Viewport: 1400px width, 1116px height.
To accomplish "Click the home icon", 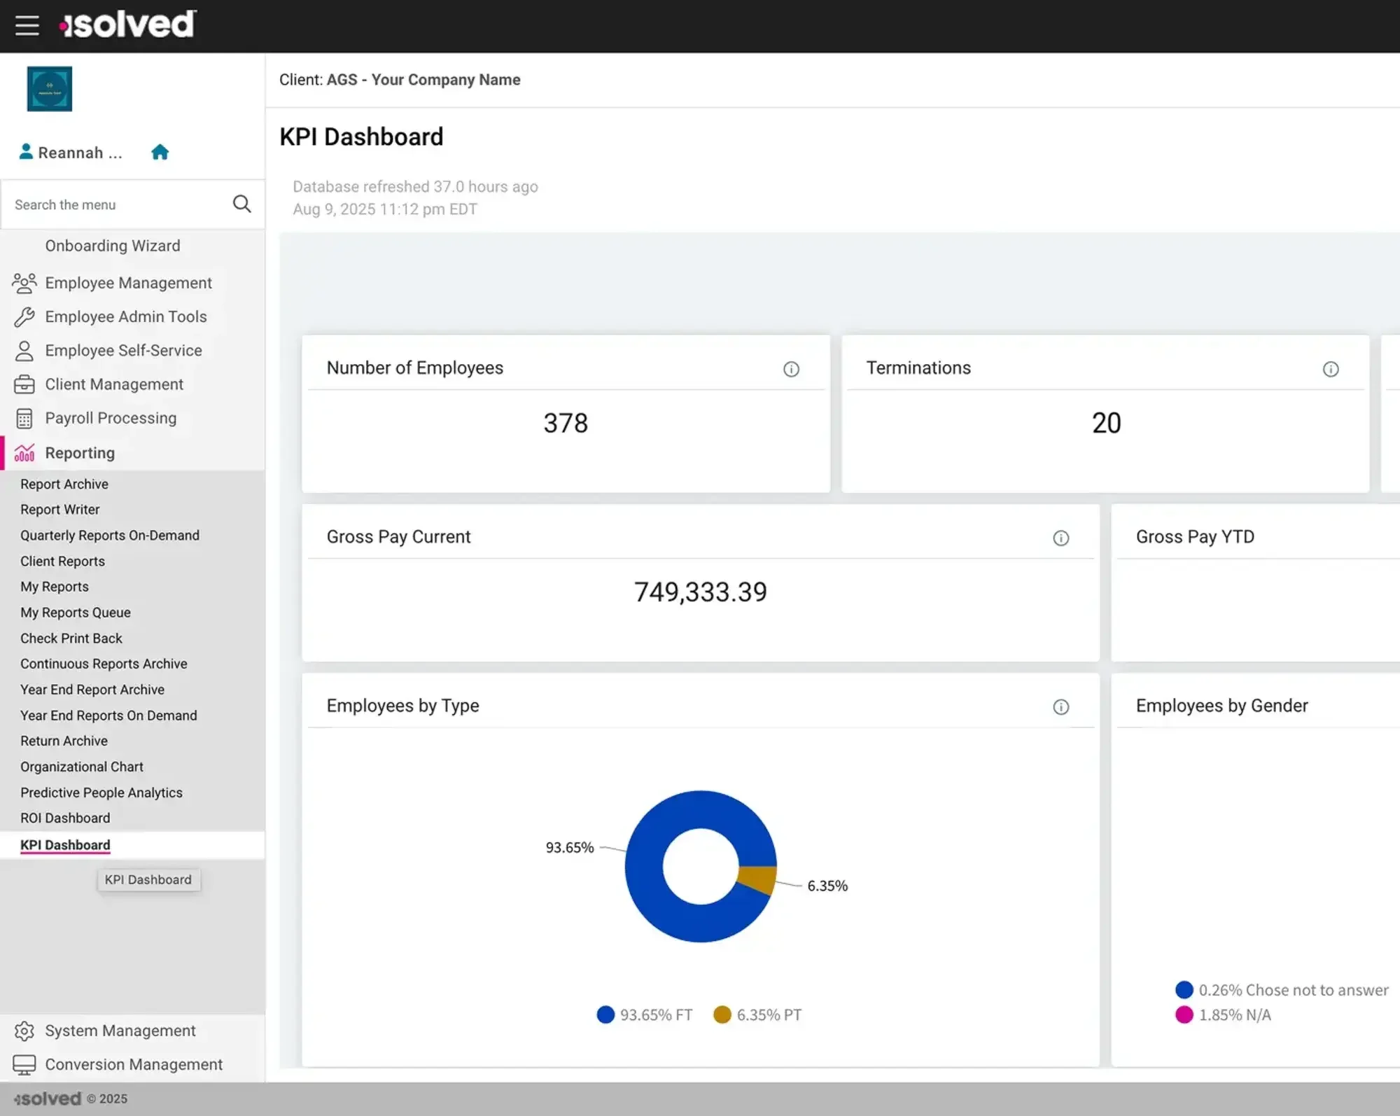I will tap(160, 151).
